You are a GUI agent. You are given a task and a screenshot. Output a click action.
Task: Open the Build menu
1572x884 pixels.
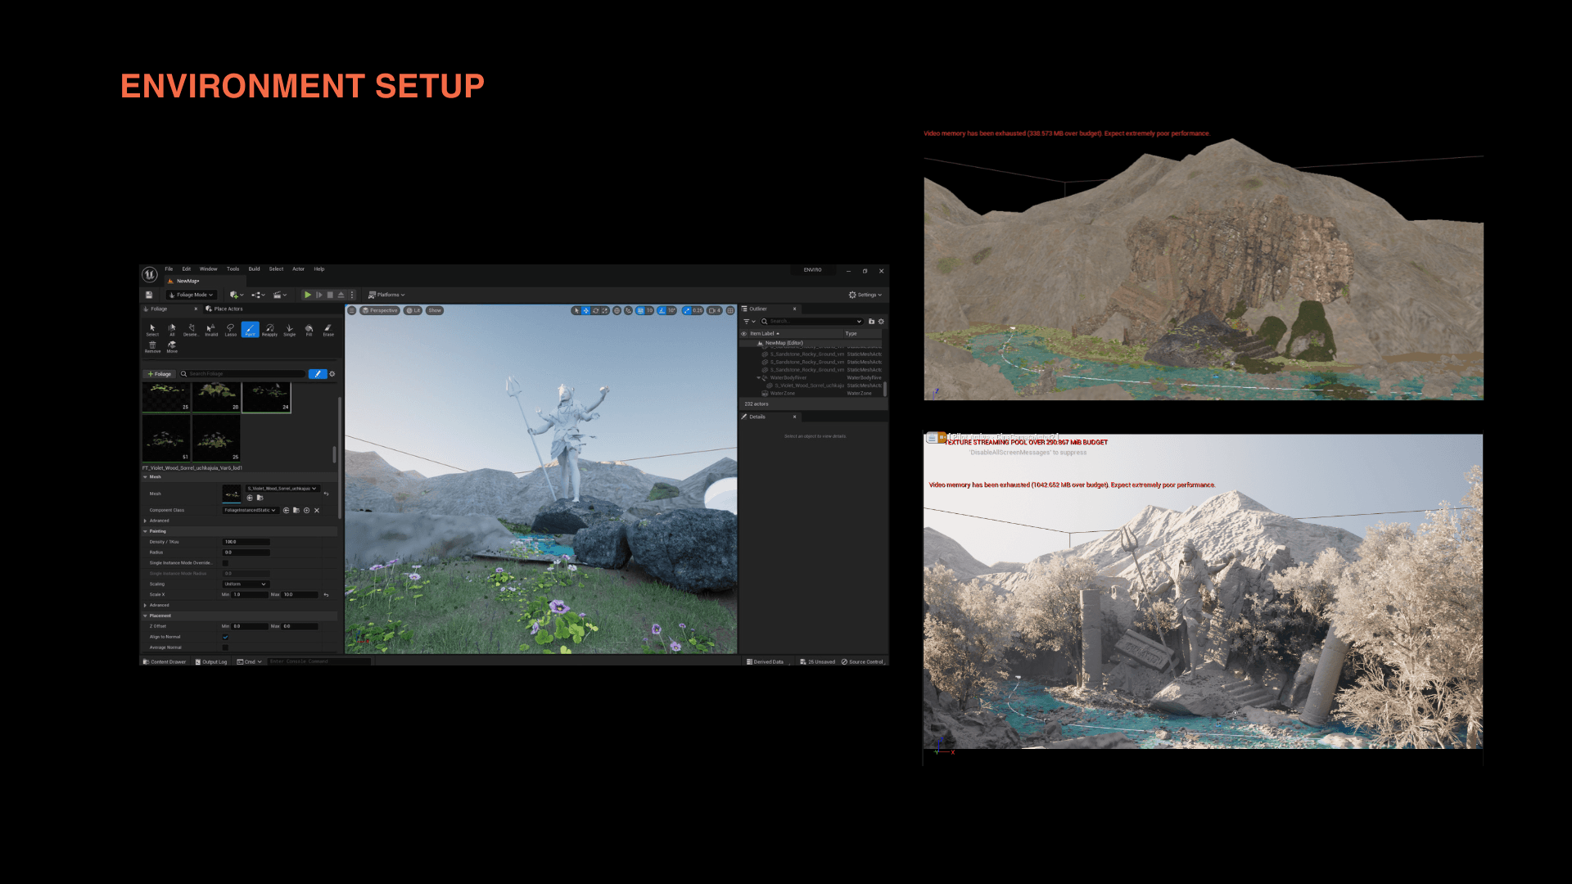coord(254,268)
